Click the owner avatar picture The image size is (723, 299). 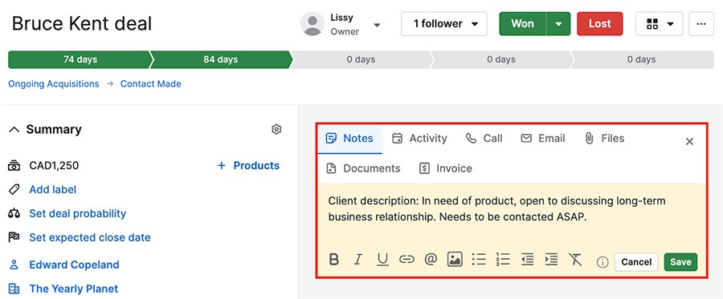tap(312, 24)
